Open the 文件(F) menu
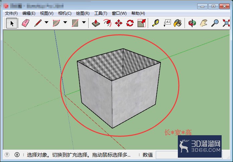The image size is (233, 162). point(11,13)
